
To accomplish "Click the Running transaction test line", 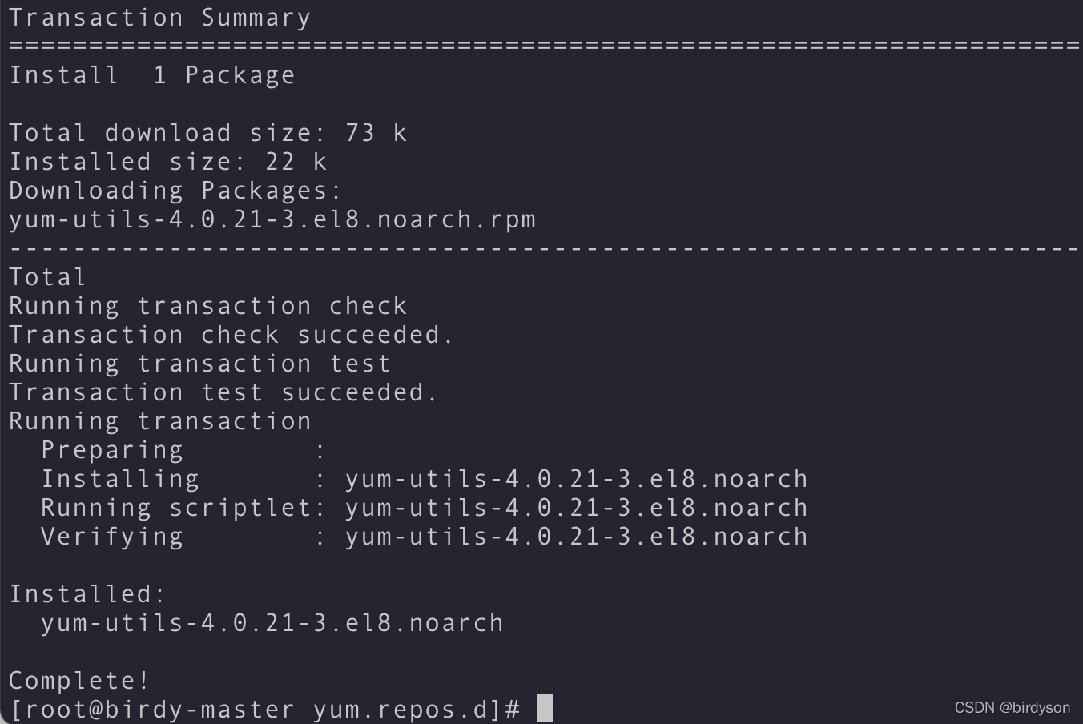I will (x=200, y=364).
